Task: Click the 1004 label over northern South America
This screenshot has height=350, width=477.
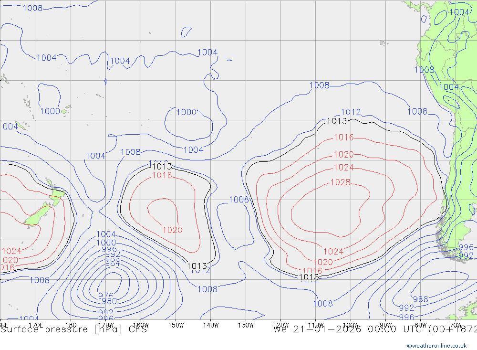Action: point(459,12)
